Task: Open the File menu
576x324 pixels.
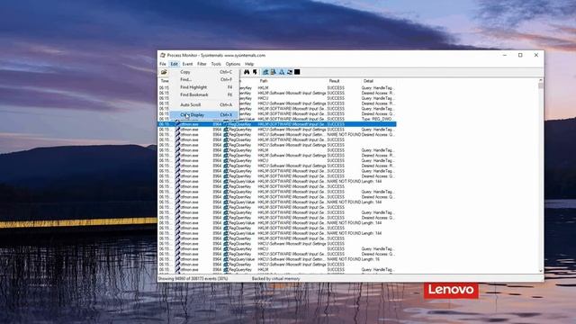Action: [163, 64]
